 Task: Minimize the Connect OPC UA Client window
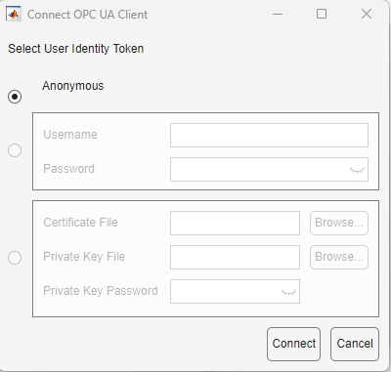278,14
